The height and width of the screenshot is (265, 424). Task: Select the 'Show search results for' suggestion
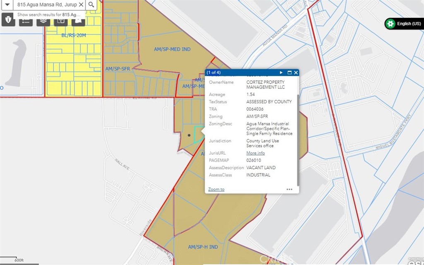(49, 14)
